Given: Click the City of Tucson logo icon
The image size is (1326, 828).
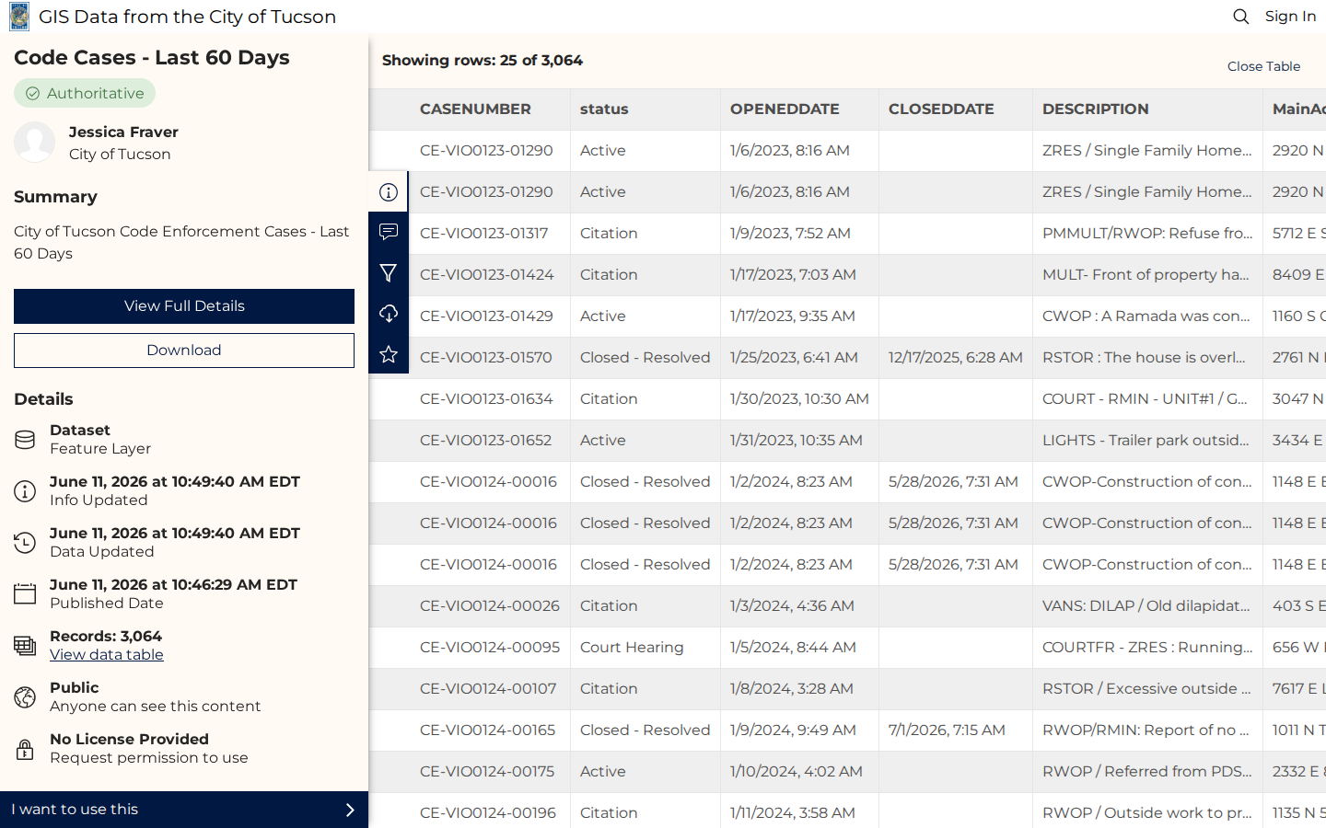Looking at the screenshot, I should coord(19,17).
